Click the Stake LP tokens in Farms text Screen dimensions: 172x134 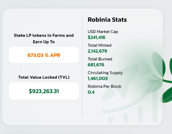click(44, 35)
